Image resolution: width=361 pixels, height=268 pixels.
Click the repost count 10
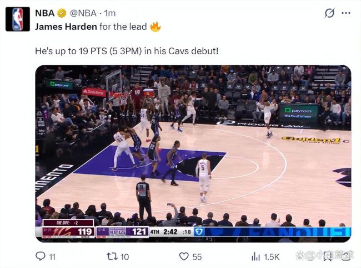[x=124, y=257]
